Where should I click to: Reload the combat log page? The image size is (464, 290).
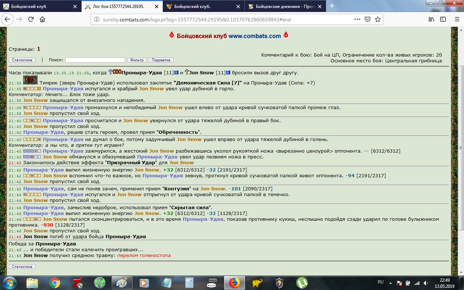[31, 19]
